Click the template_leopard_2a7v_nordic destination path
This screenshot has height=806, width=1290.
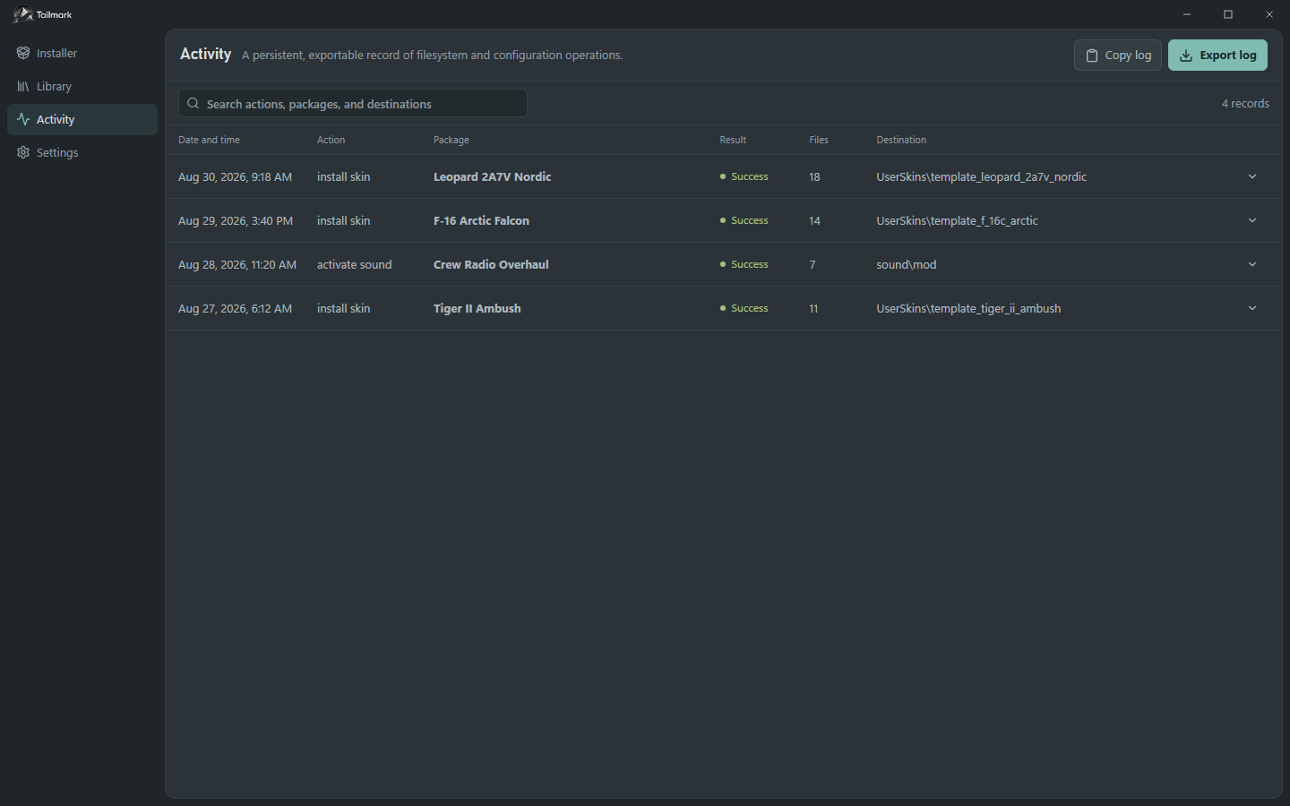981,176
